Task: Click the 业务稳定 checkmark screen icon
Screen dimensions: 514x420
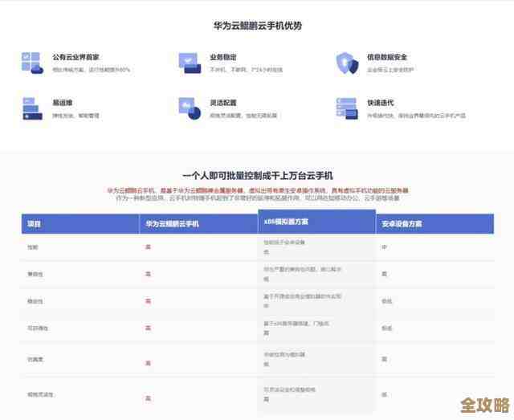Action: click(x=190, y=63)
